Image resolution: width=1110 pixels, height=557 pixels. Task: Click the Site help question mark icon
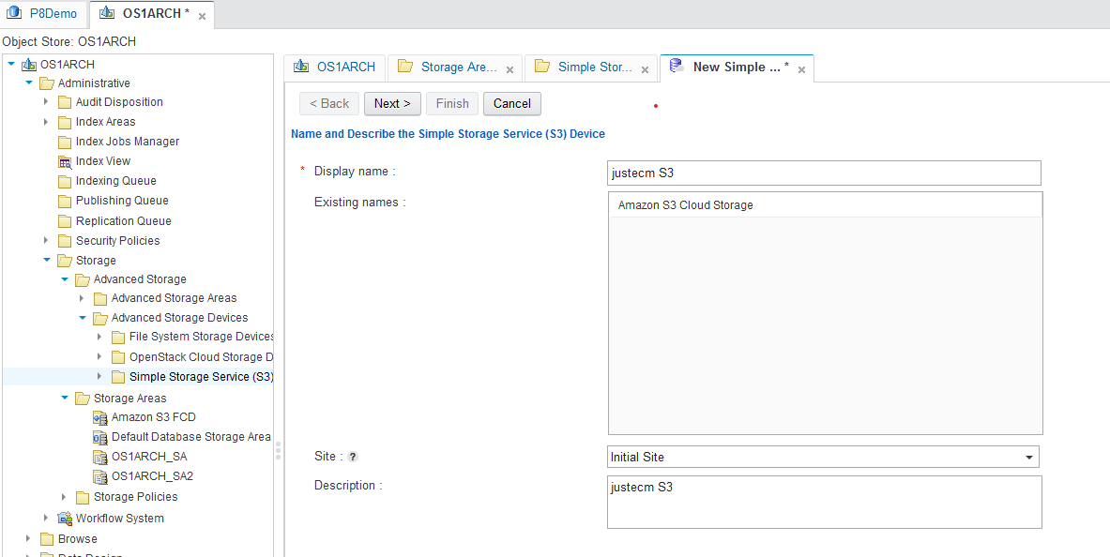[x=353, y=457]
